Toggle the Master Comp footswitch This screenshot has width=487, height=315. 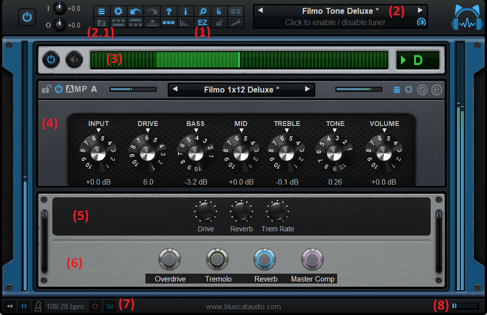click(x=313, y=259)
